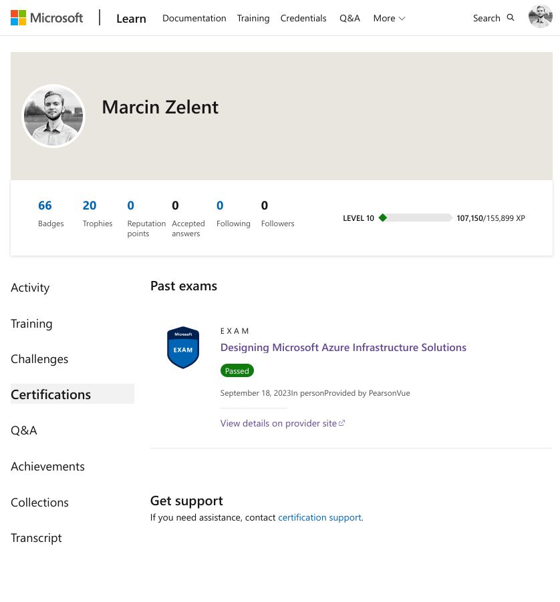This screenshot has height=602, width=560.
Task: Click Marcin Zelent's profile photo
Action: [53, 116]
